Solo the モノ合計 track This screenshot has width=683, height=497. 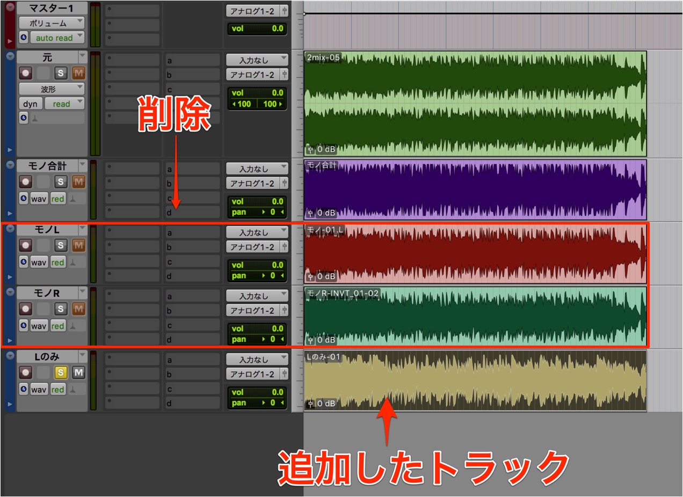click(x=61, y=181)
